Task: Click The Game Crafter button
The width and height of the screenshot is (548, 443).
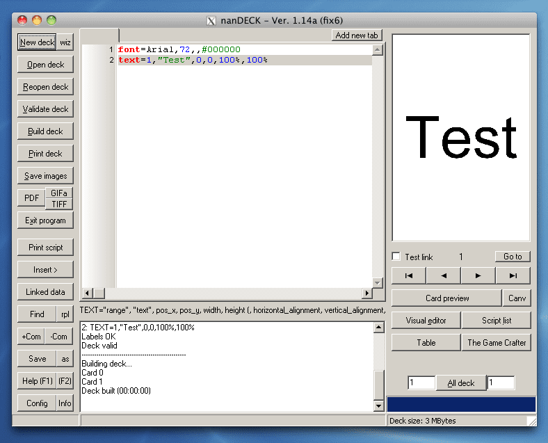Action: 497,343
